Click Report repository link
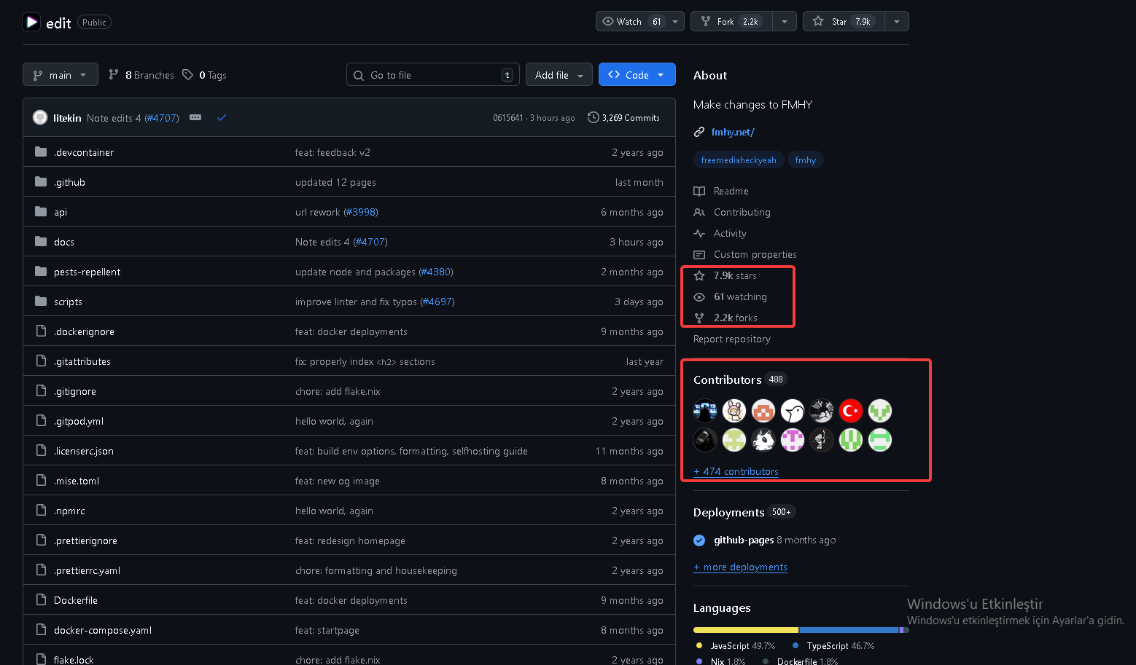1136x665 pixels. click(732, 339)
